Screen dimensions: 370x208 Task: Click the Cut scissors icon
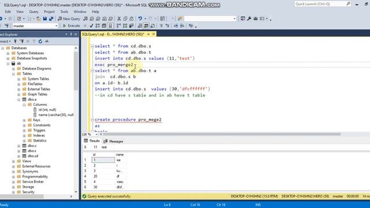119,18
